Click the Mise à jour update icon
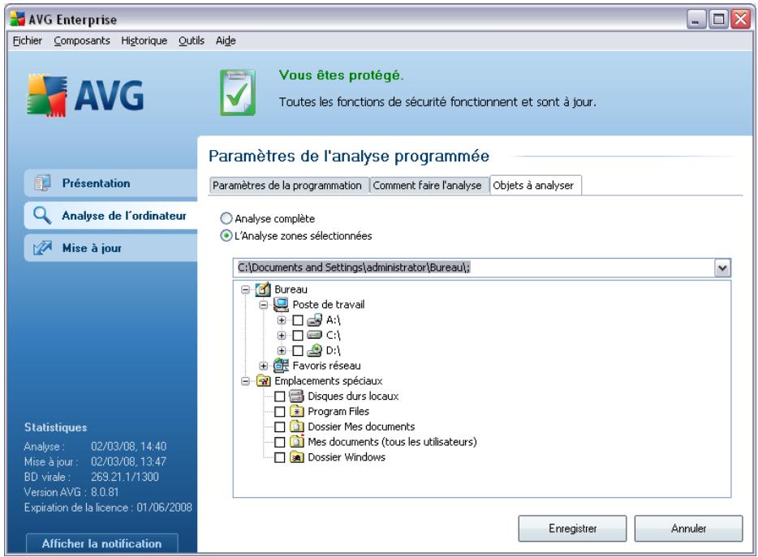Image resolution: width=758 pixels, height=557 pixels. [42, 248]
